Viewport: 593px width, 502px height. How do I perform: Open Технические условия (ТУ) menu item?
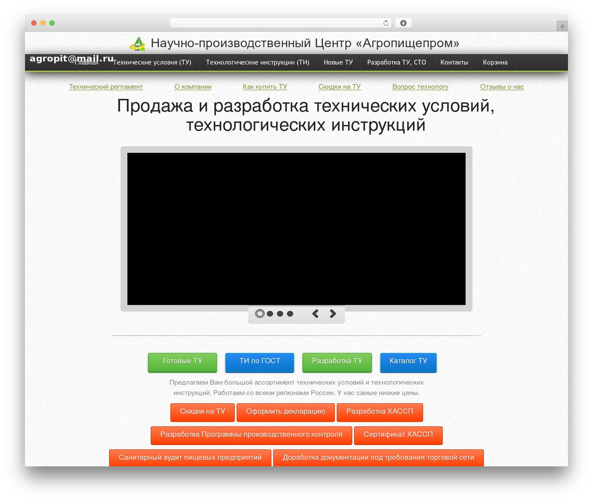pos(152,63)
